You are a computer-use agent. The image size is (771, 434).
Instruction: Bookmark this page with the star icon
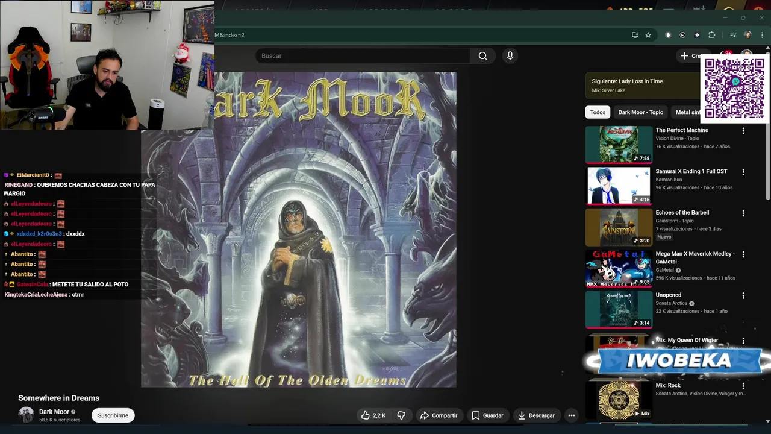pos(648,35)
